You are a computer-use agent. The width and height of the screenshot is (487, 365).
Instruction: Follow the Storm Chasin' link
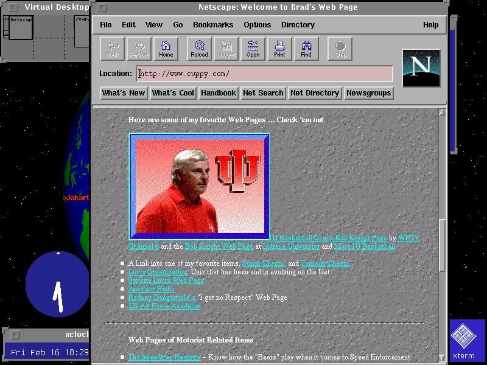tap(264, 263)
